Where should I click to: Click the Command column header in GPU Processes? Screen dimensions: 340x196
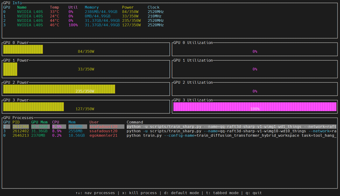[135, 122]
